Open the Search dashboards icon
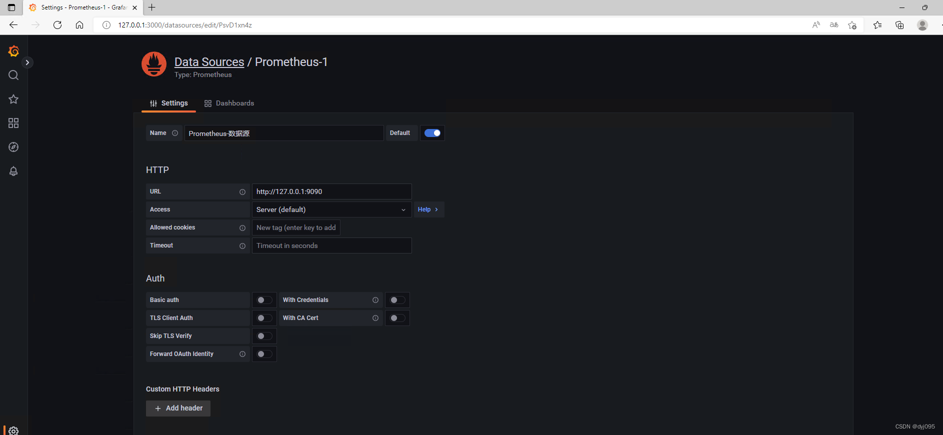This screenshot has height=435, width=943. [x=13, y=75]
